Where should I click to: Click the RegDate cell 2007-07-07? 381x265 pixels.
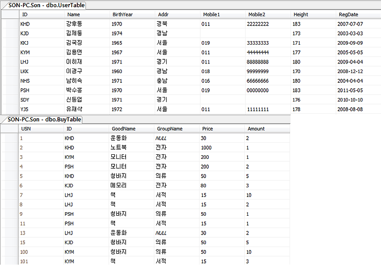[359, 24]
